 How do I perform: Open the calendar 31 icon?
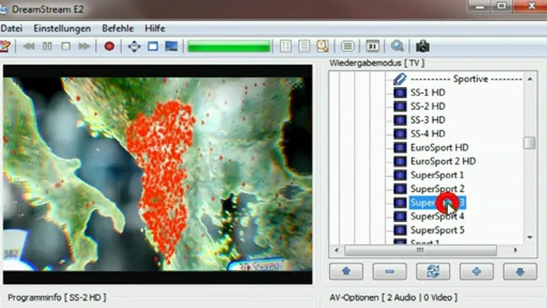coord(373,46)
